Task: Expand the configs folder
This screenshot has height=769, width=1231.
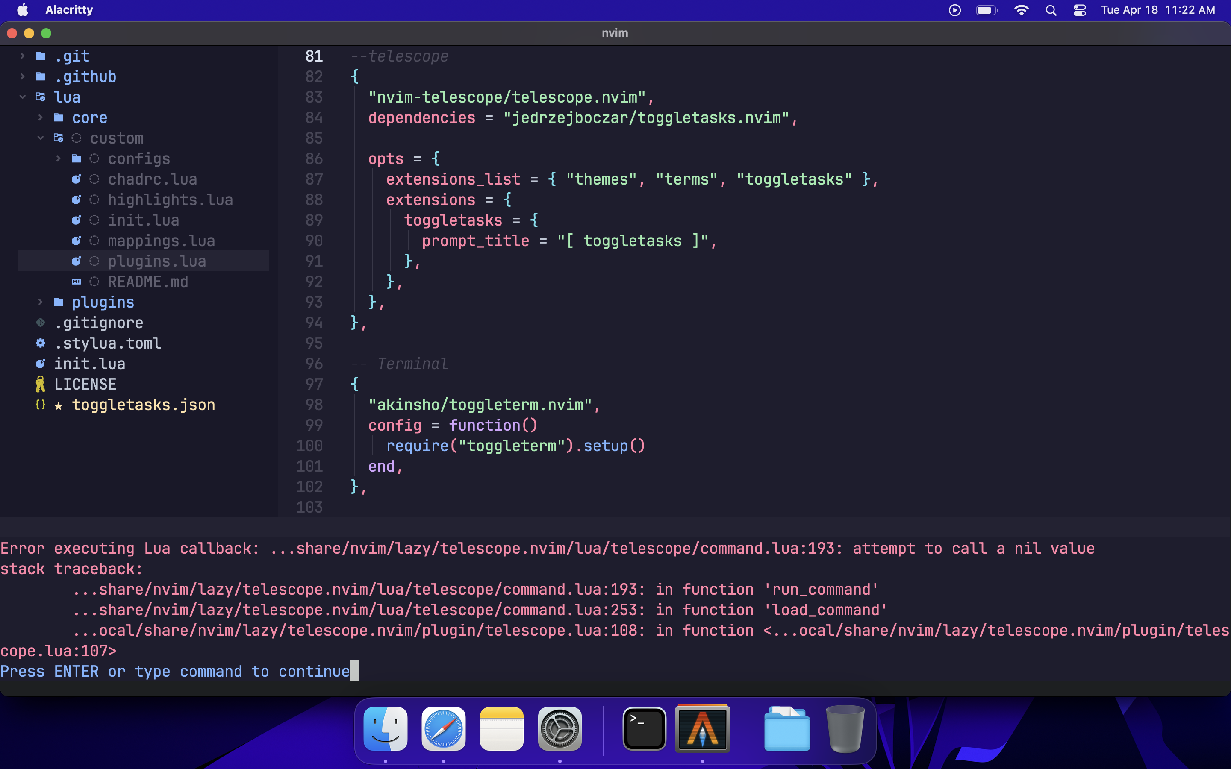Action: click(x=58, y=158)
